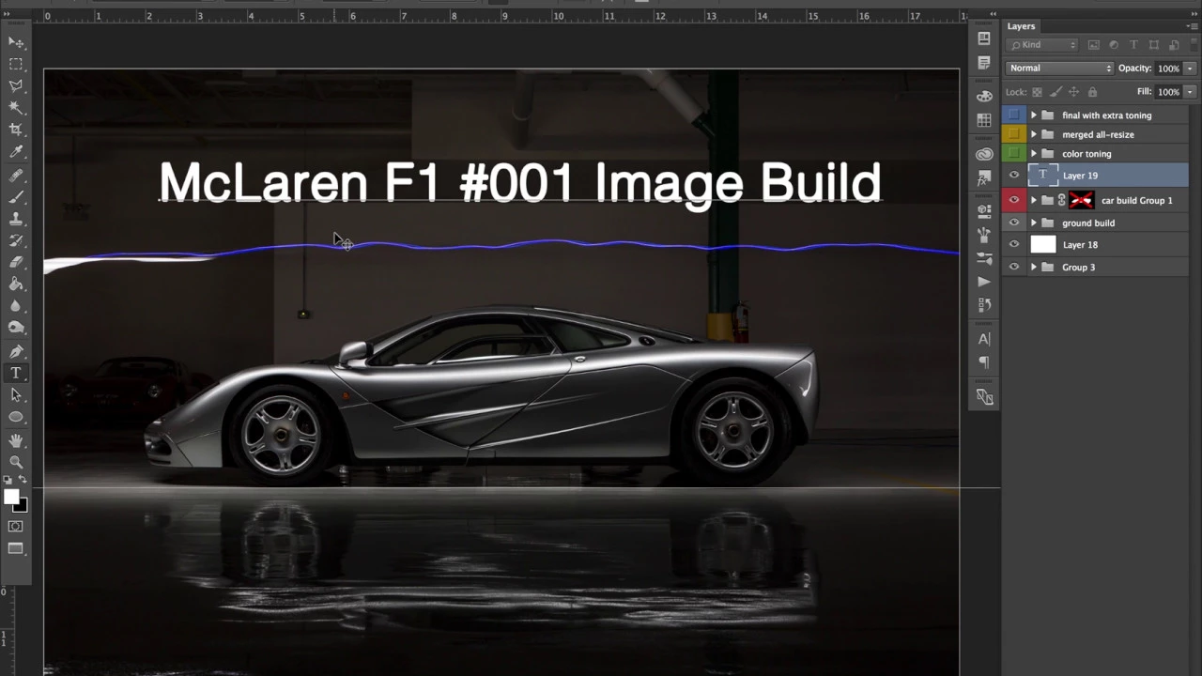The height and width of the screenshot is (676, 1202).
Task: Open the Kind filter dropdown
Action: click(x=1042, y=45)
